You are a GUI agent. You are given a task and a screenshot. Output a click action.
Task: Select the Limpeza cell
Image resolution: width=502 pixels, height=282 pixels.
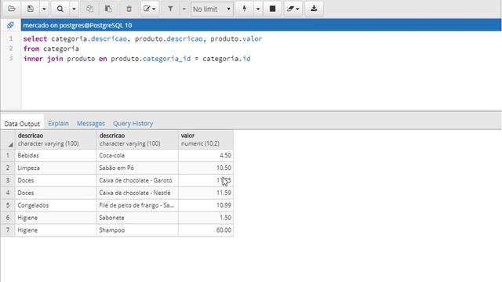56,168
